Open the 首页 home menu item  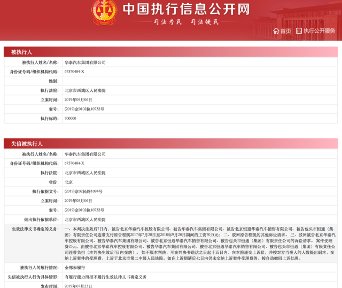pyautogui.click(x=282, y=31)
